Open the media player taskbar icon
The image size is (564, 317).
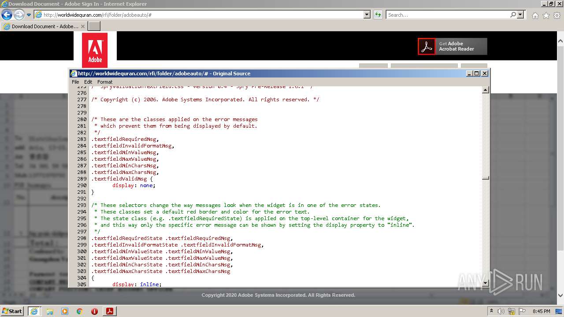point(65,311)
